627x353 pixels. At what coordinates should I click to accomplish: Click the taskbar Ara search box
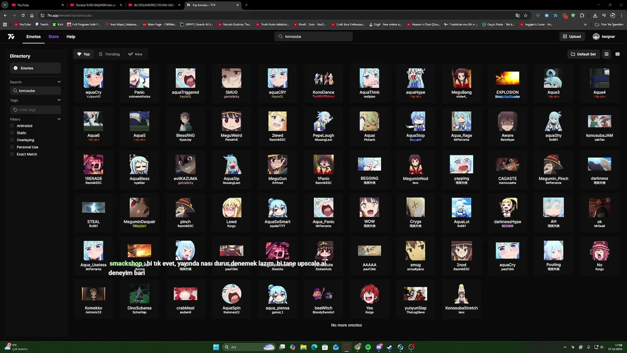[x=249, y=347]
